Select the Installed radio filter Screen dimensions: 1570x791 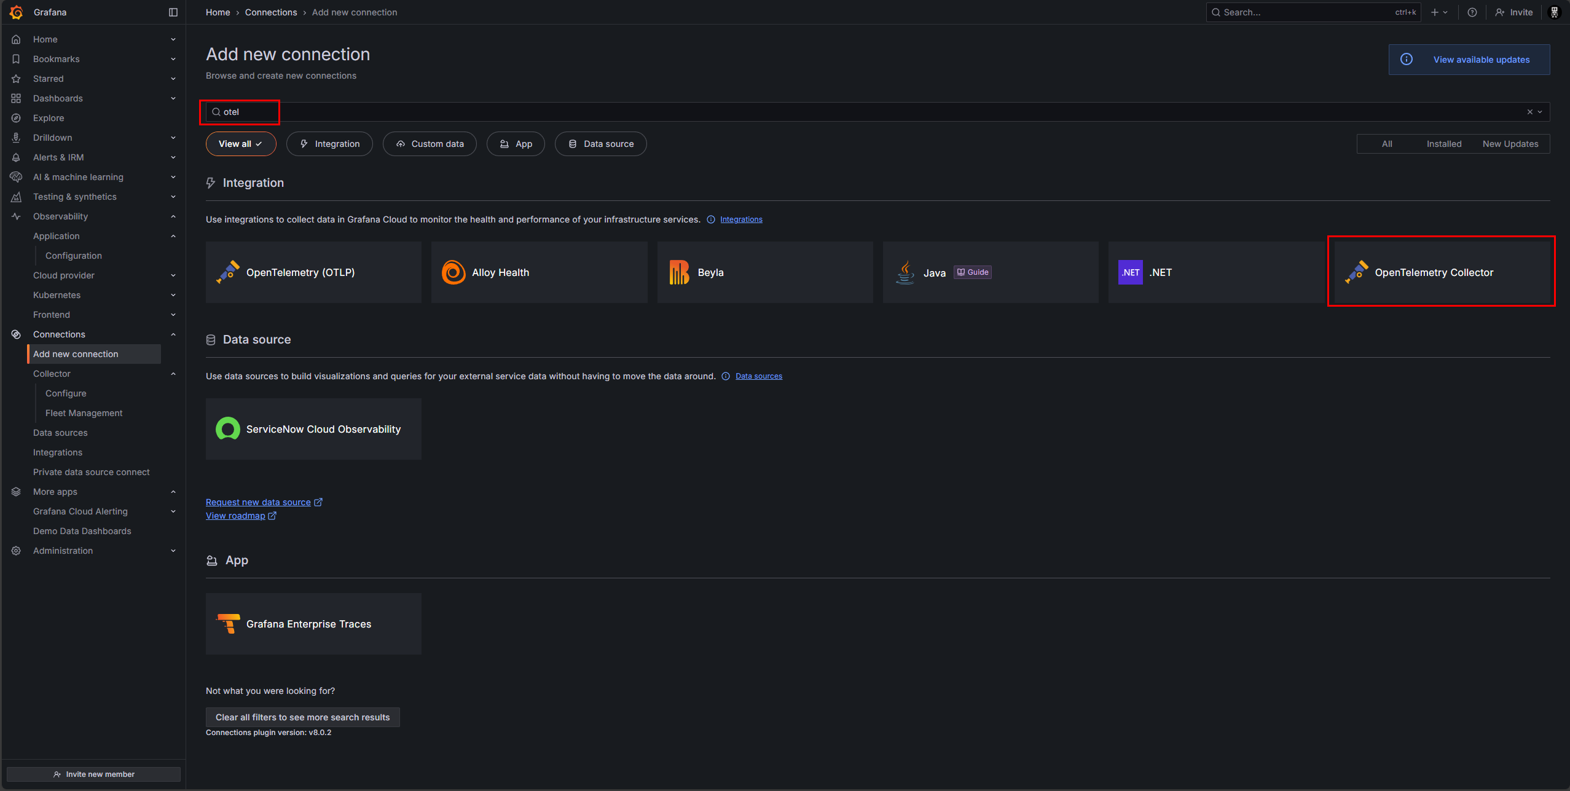1444,144
